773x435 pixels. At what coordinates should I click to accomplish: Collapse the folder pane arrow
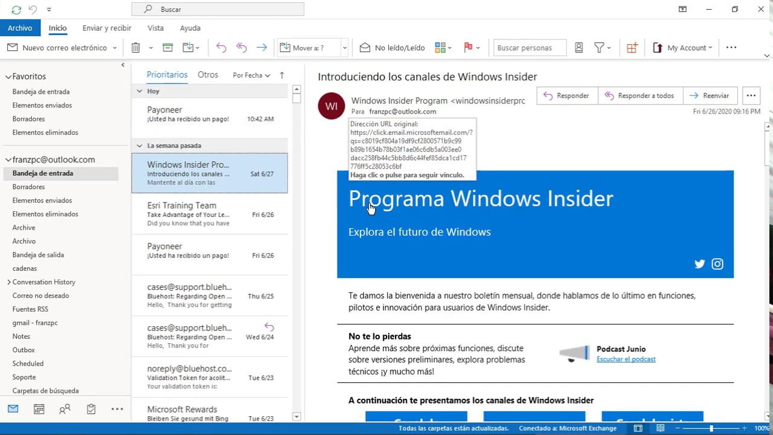123,65
